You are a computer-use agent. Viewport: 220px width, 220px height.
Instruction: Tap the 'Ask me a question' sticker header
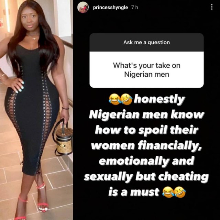coord(147,42)
